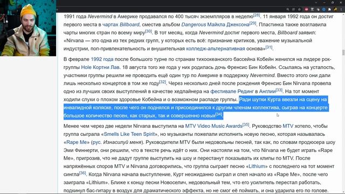Jump to footnote reference [28]
The height and width of the screenshot is (194, 345).
tap(257, 15)
